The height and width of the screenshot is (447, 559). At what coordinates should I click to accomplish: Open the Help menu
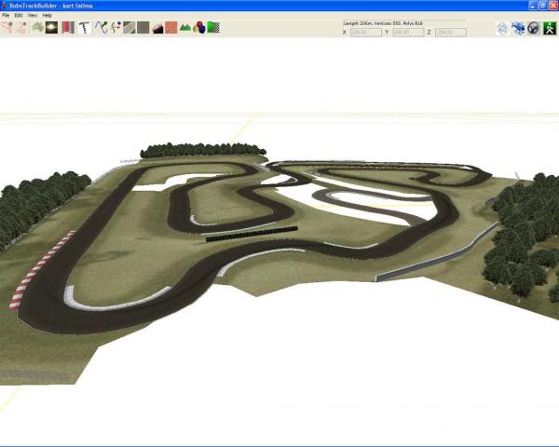coord(48,15)
